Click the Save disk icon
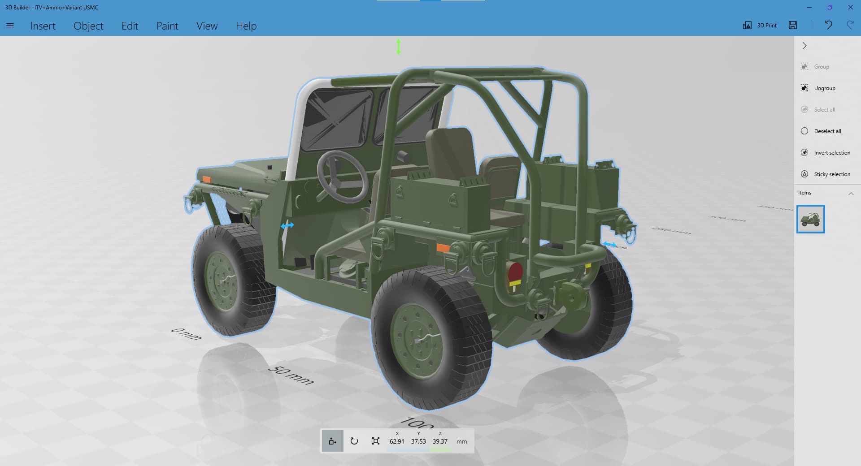Screen dimensions: 861x466 pos(793,25)
